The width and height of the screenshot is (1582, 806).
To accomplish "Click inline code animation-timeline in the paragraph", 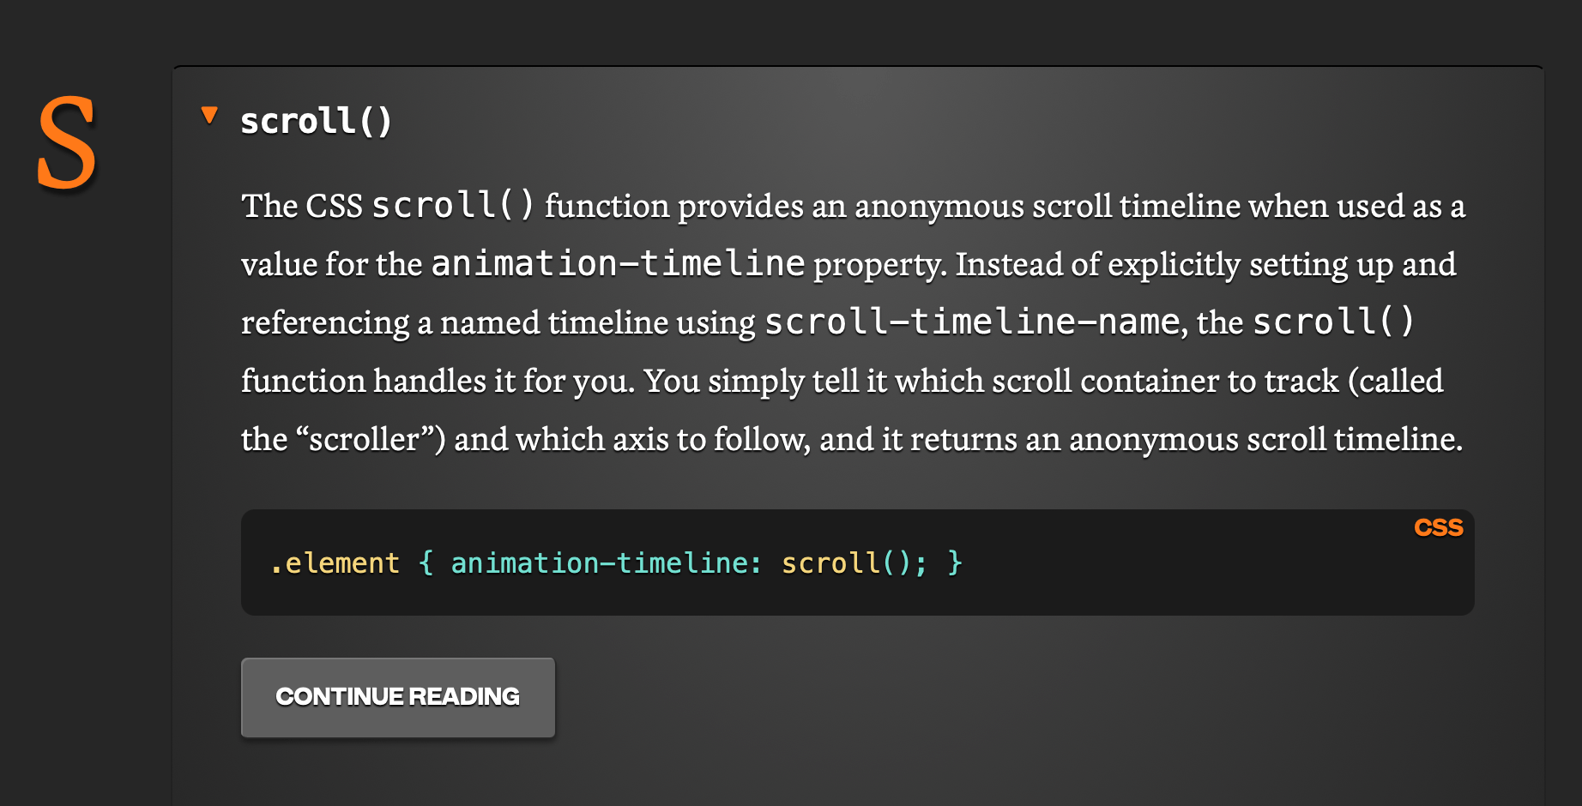I will pyautogui.click(x=618, y=264).
